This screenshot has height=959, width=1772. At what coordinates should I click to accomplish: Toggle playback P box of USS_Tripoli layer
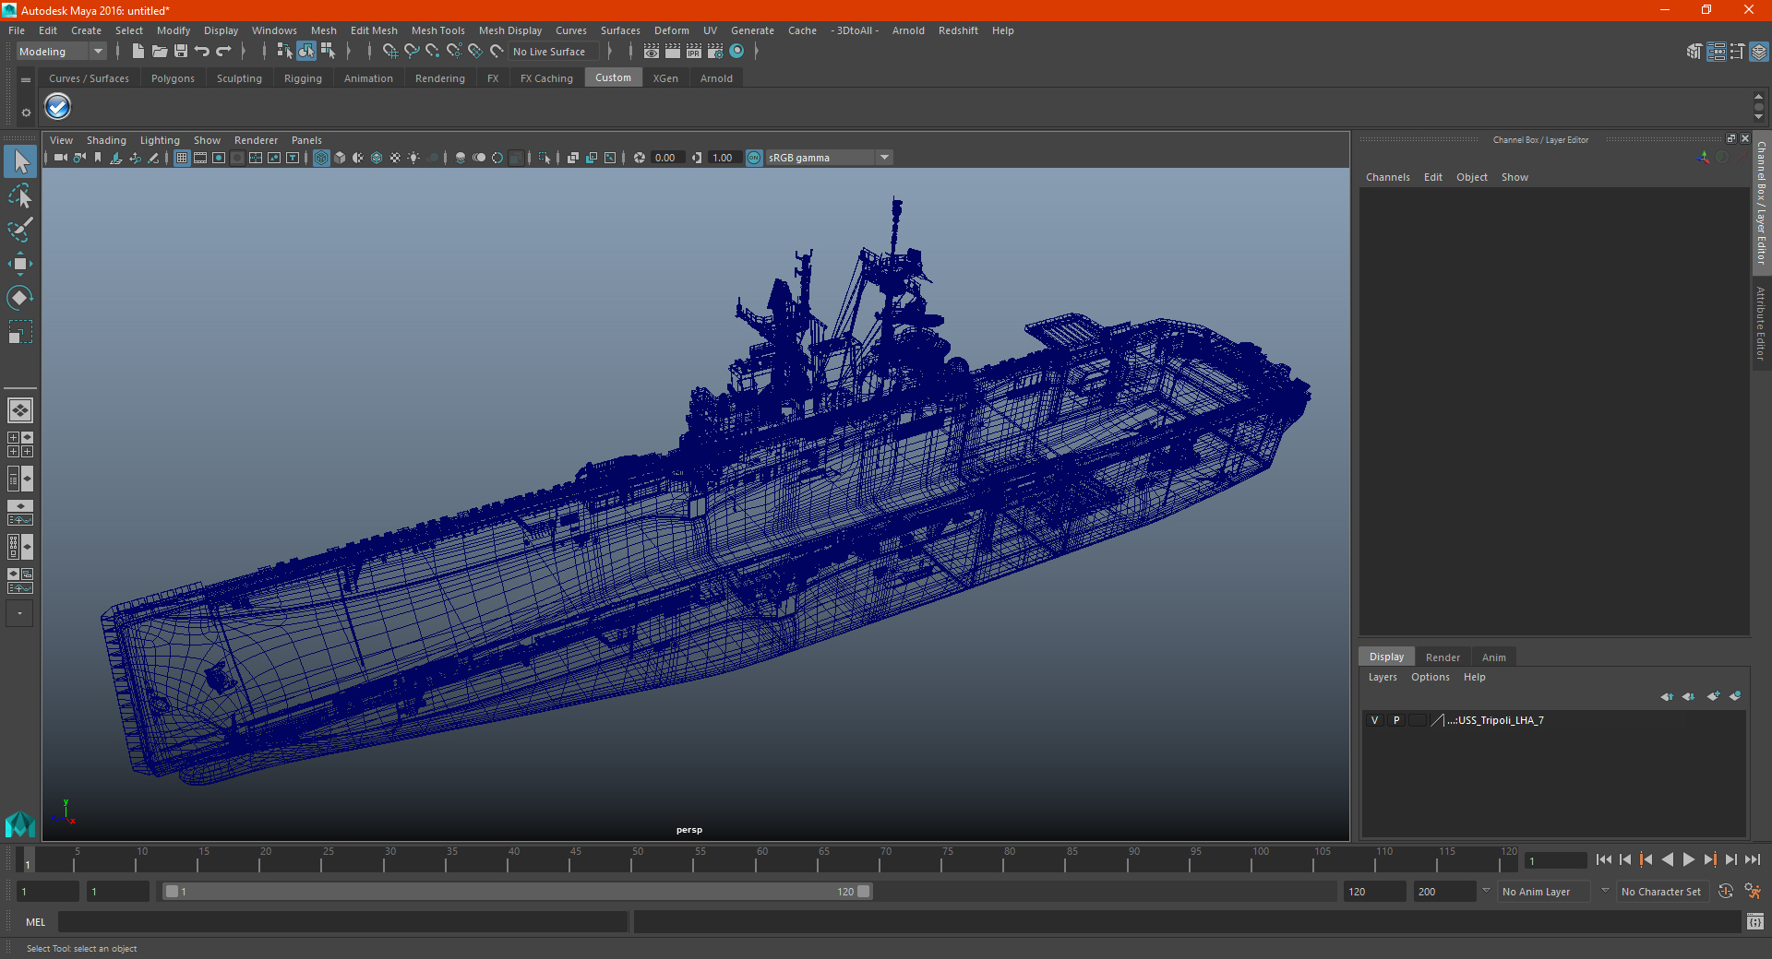coord(1396,720)
